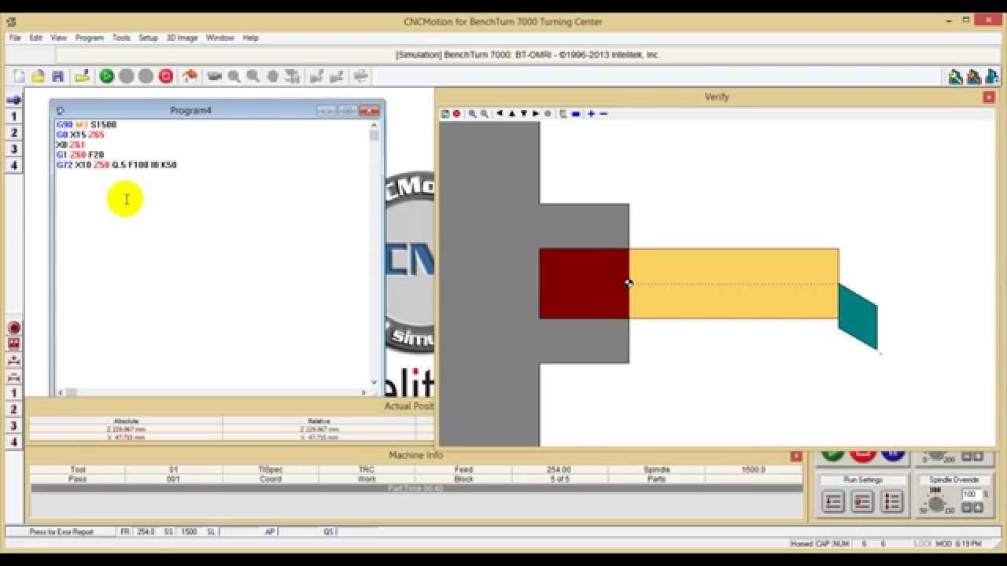
Task: Click the blue plus icon in Verify toolbar
Action: (592, 114)
